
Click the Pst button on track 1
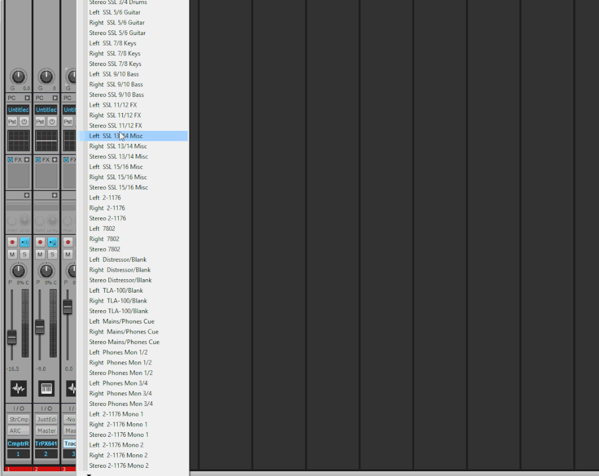tap(12, 121)
